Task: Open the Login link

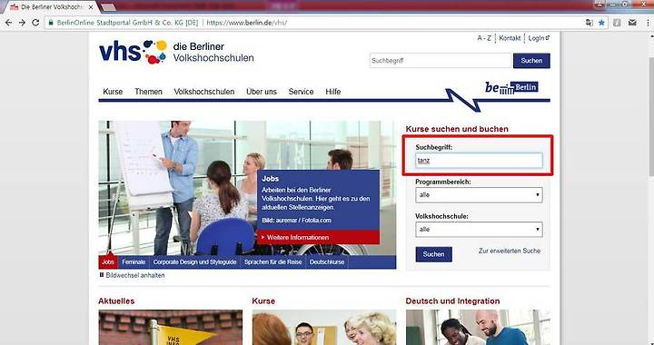Action: click(539, 38)
